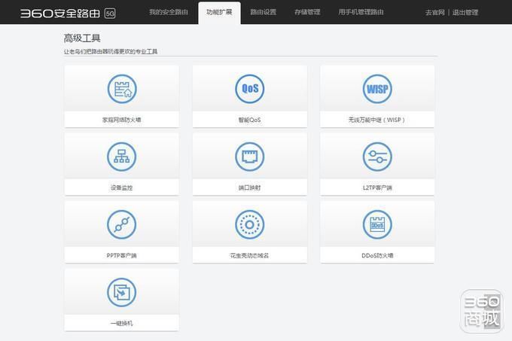512x341 pixels.
Task: Click the 设备监控 label
Action: click(x=122, y=187)
